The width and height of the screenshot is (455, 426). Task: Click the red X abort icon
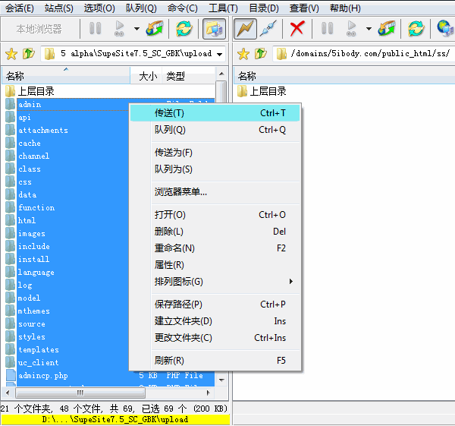pos(297,30)
